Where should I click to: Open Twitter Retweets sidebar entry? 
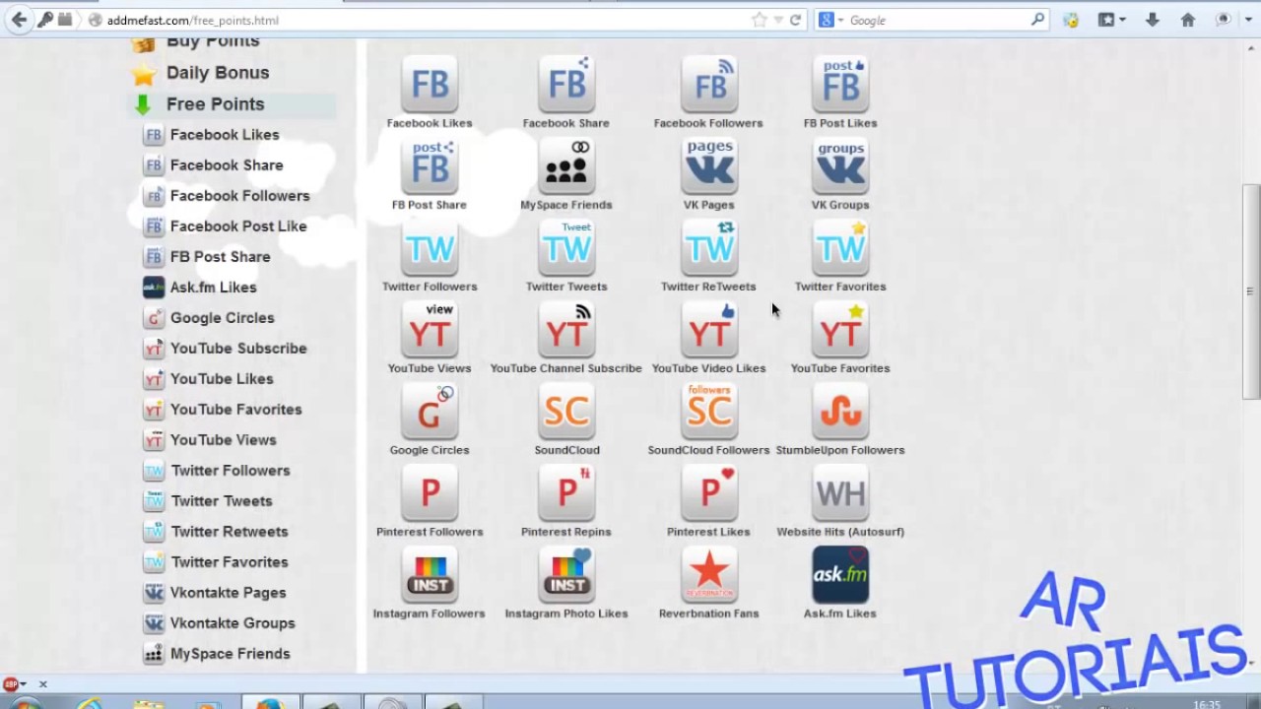230,532
